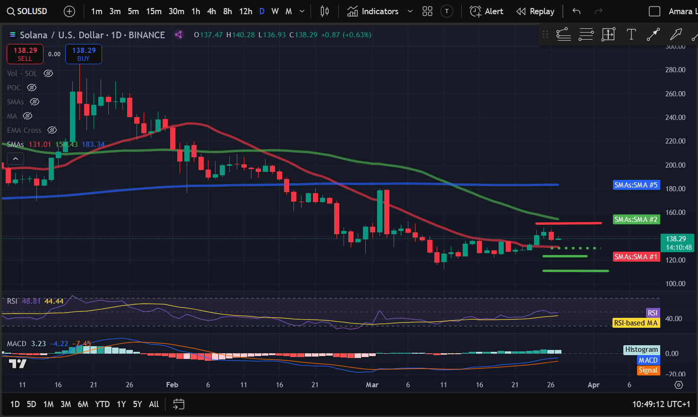Set range to 1Y
Viewport: 698px width, 417px height.
pyautogui.click(x=121, y=404)
